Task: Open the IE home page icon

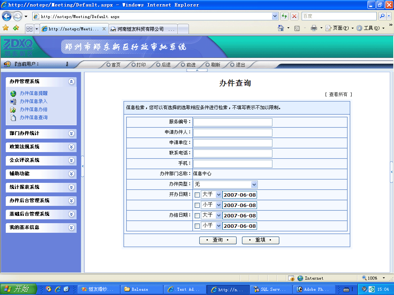Action: [x=281, y=28]
